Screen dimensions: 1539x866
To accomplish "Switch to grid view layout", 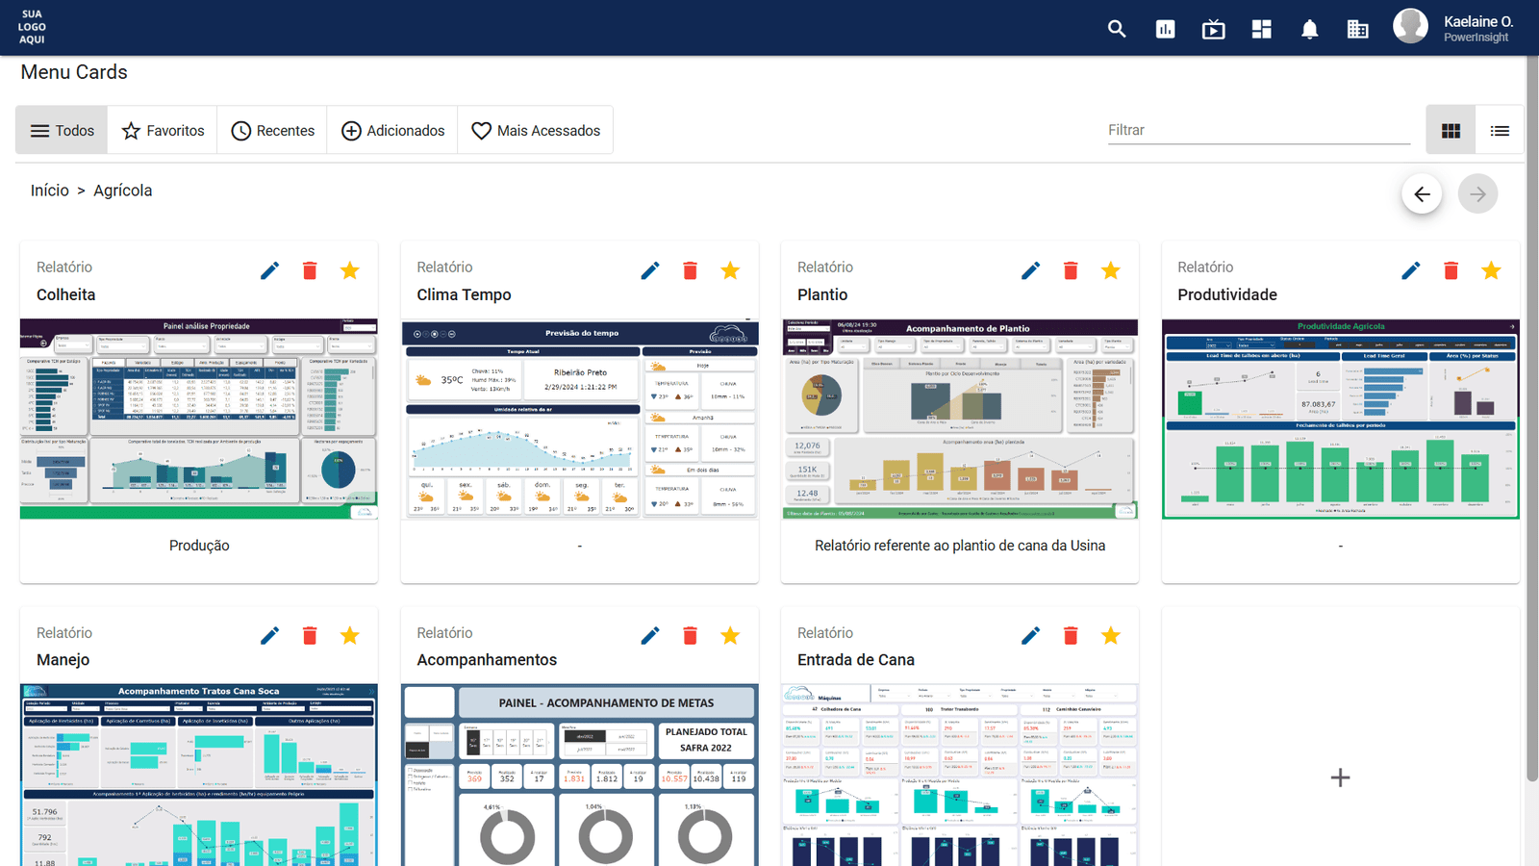I will pos(1451,131).
